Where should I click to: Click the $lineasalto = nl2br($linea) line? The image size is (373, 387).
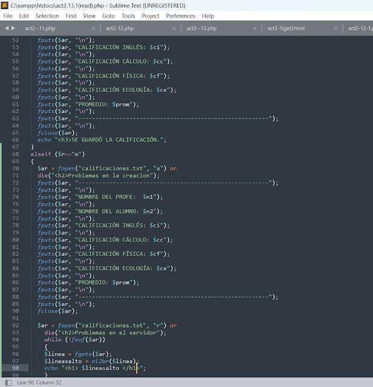tap(91, 362)
